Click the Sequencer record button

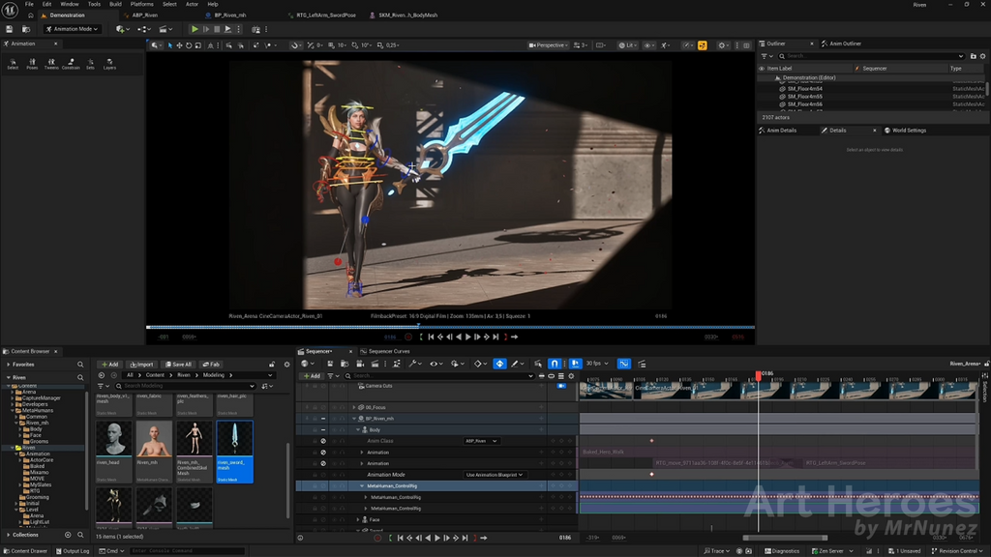coord(377,538)
